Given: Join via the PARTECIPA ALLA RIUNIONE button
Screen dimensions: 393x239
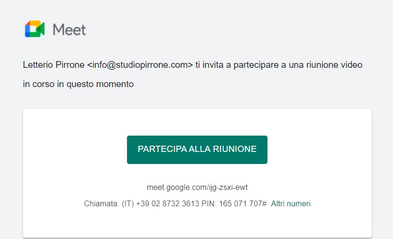Looking at the screenshot, I should point(197,150).
